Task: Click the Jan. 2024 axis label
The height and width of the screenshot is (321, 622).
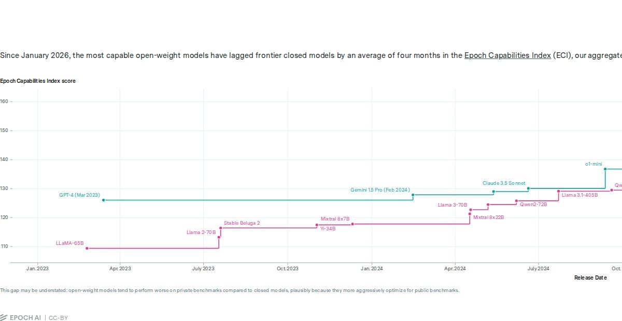Action: (372, 268)
